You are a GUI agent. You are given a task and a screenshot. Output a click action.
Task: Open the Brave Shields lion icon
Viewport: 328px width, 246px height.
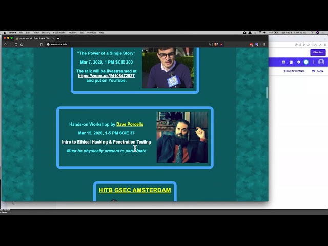point(216,45)
